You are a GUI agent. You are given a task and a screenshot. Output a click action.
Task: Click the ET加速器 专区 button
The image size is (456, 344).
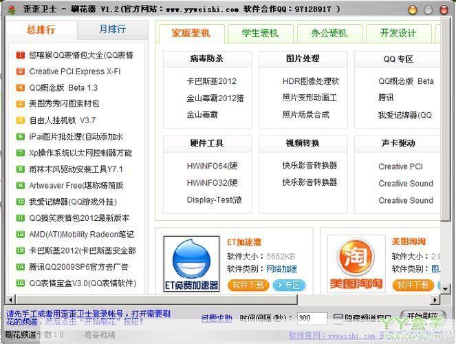(x=289, y=286)
